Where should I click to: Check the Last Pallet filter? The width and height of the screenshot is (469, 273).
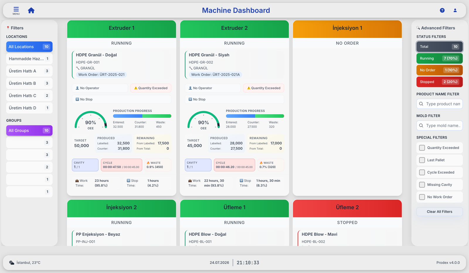[x=422, y=160]
